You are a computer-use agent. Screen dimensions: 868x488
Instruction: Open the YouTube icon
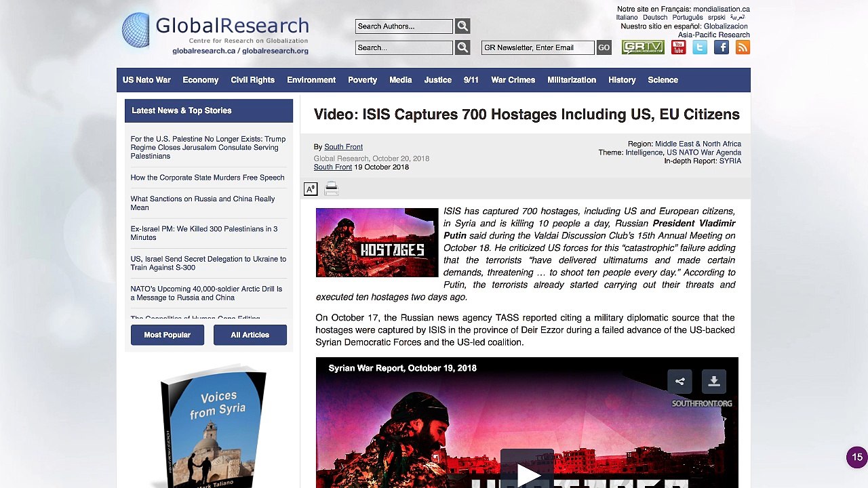coord(678,47)
